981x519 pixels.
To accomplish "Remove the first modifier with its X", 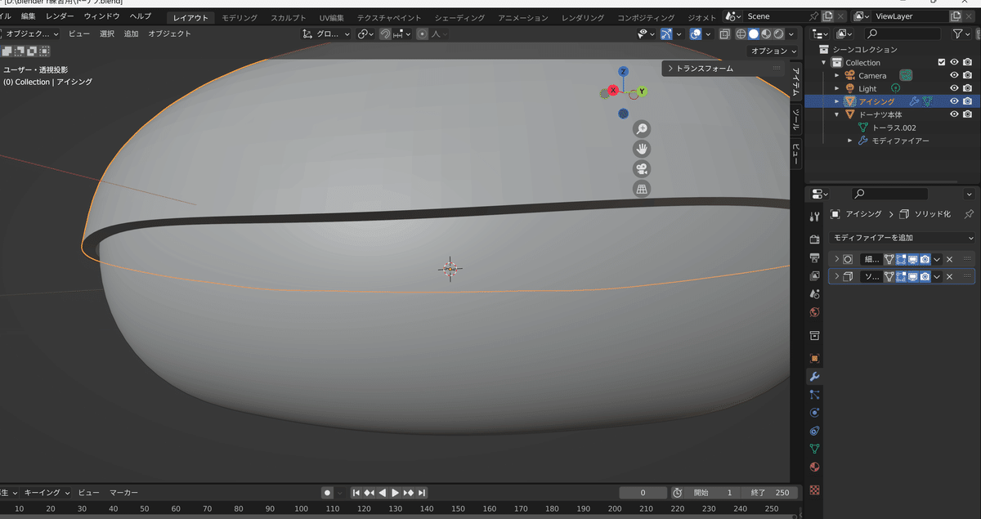I will pyautogui.click(x=949, y=259).
